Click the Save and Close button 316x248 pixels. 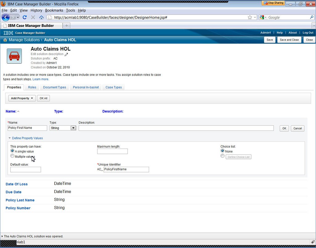289,40
